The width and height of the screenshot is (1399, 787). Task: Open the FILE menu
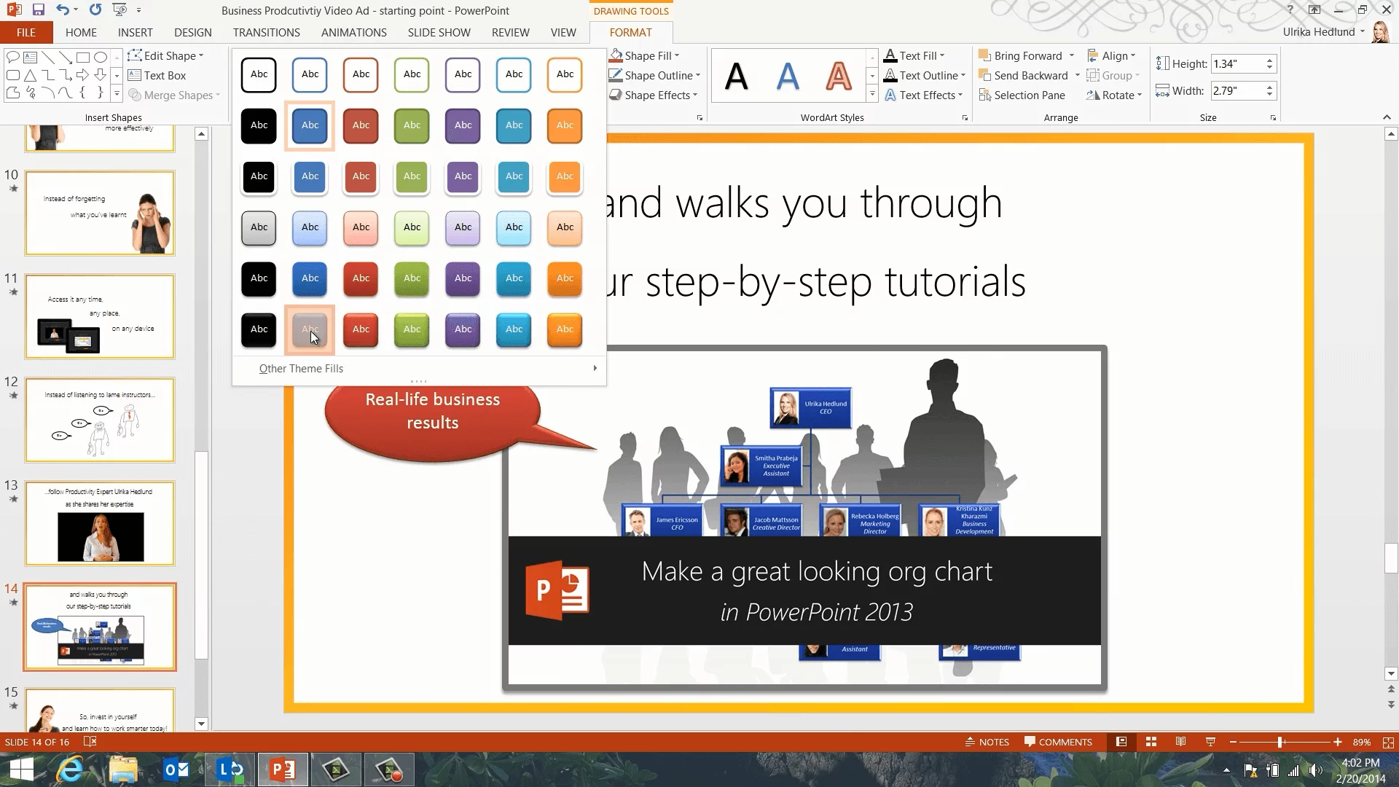pos(26,33)
